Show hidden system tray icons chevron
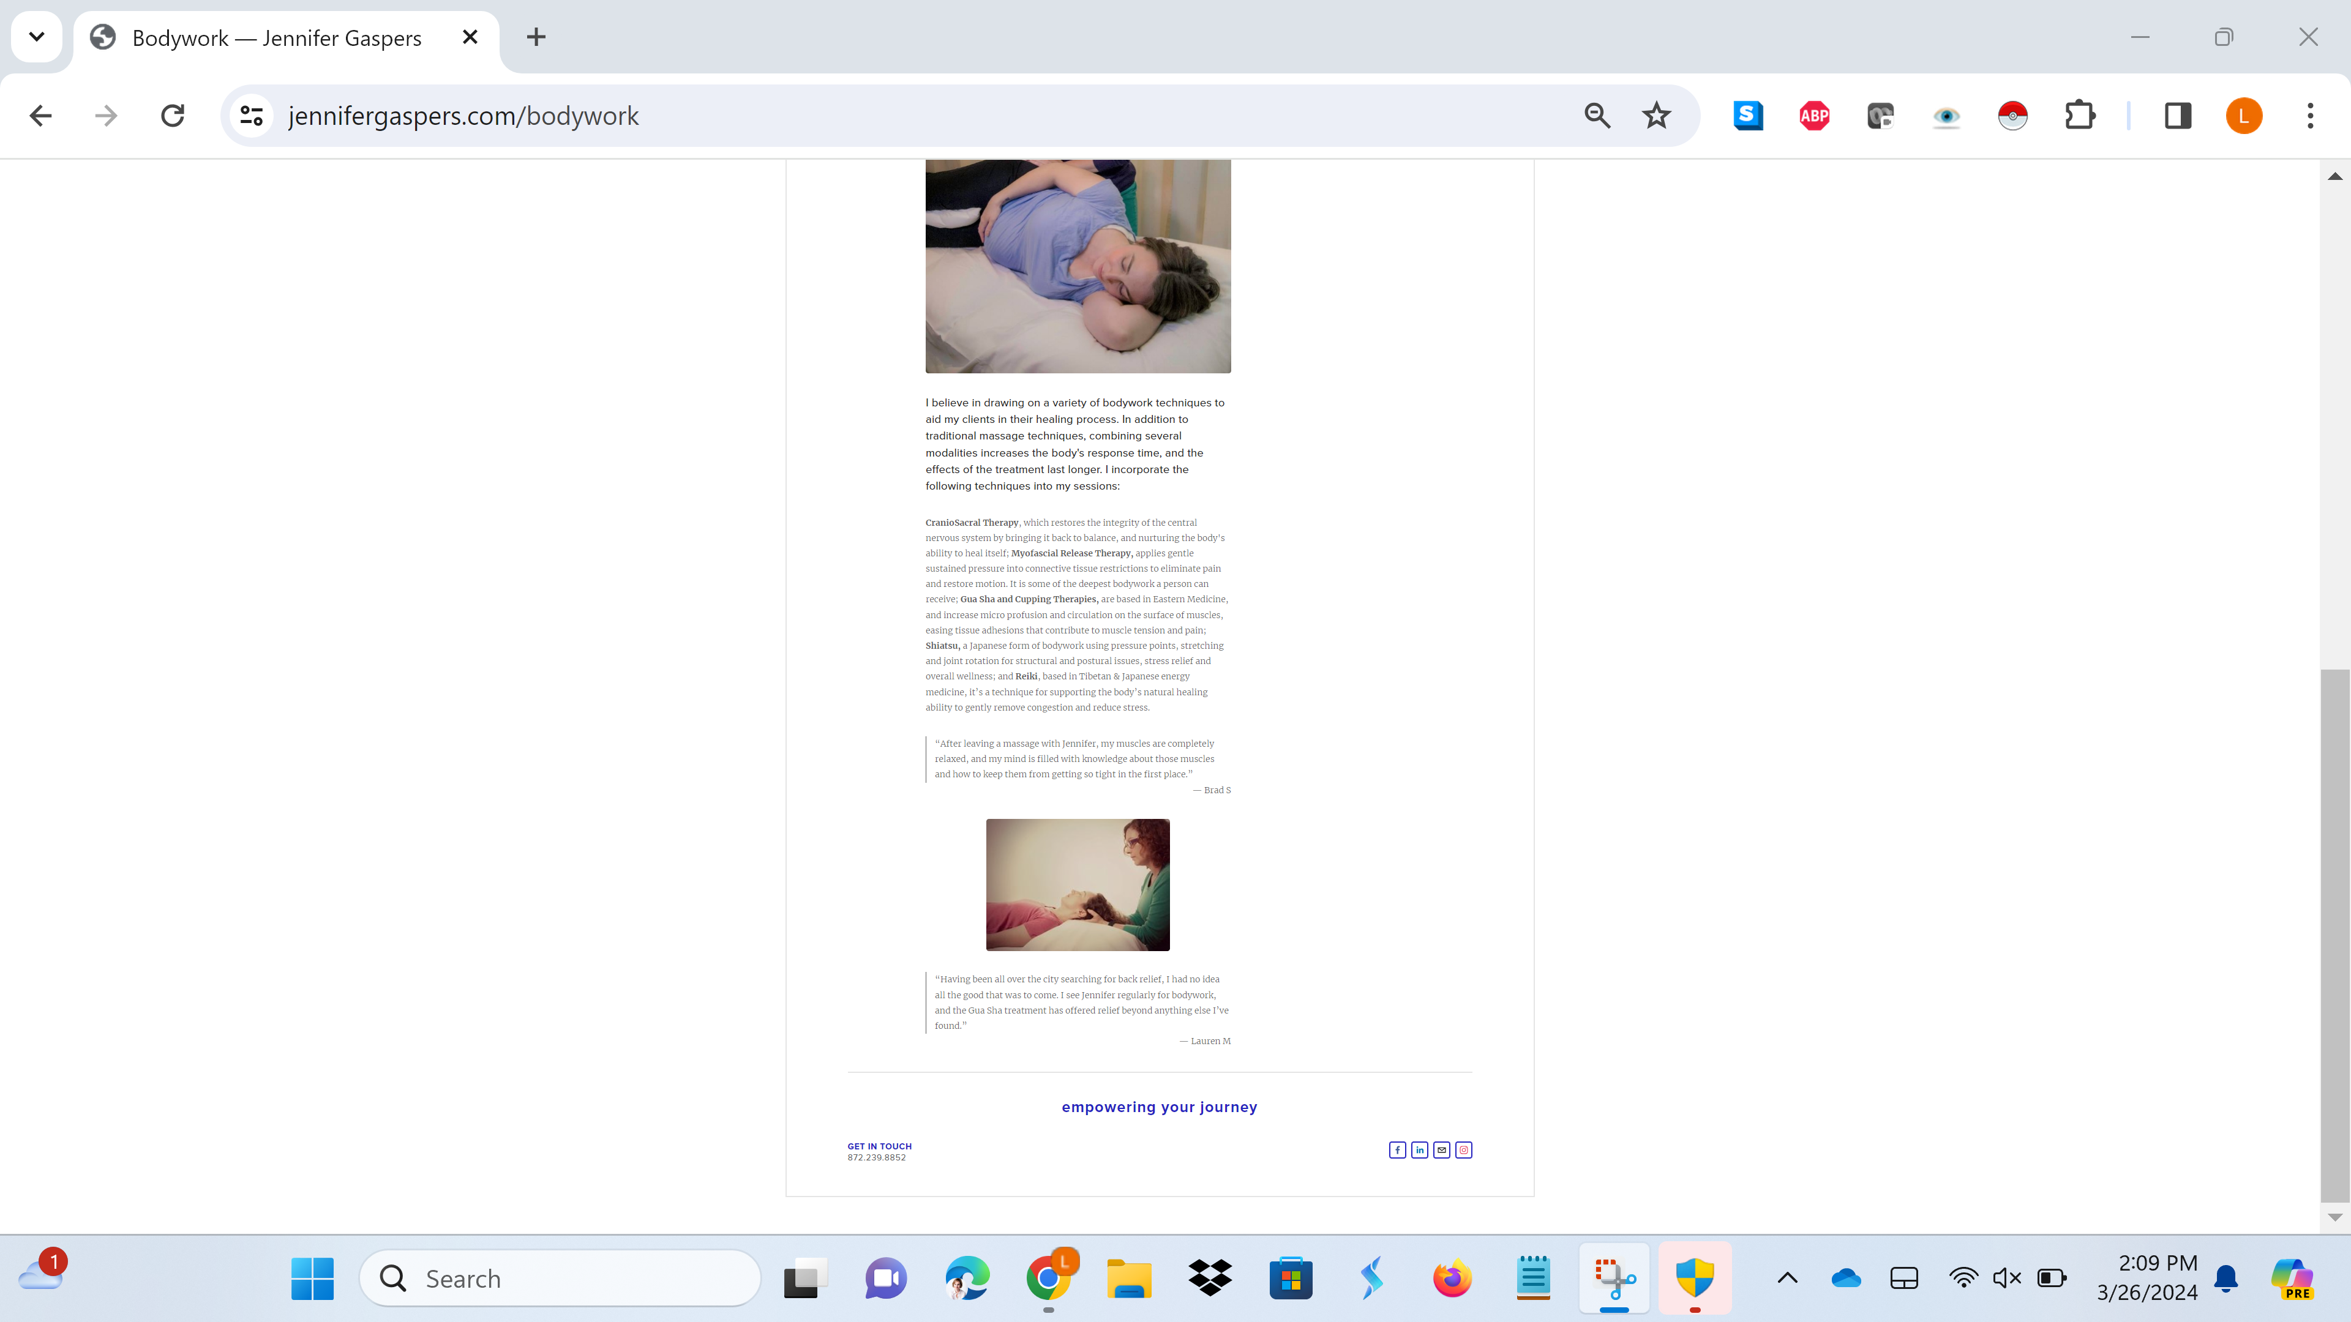The height and width of the screenshot is (1322, 2351). [1787, 1278]
